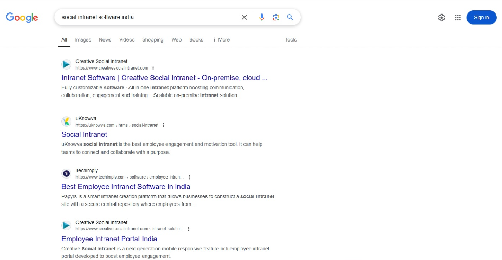Click snippet starting 'Papyrs is a smart intranet'

click(x=168, y=200)
